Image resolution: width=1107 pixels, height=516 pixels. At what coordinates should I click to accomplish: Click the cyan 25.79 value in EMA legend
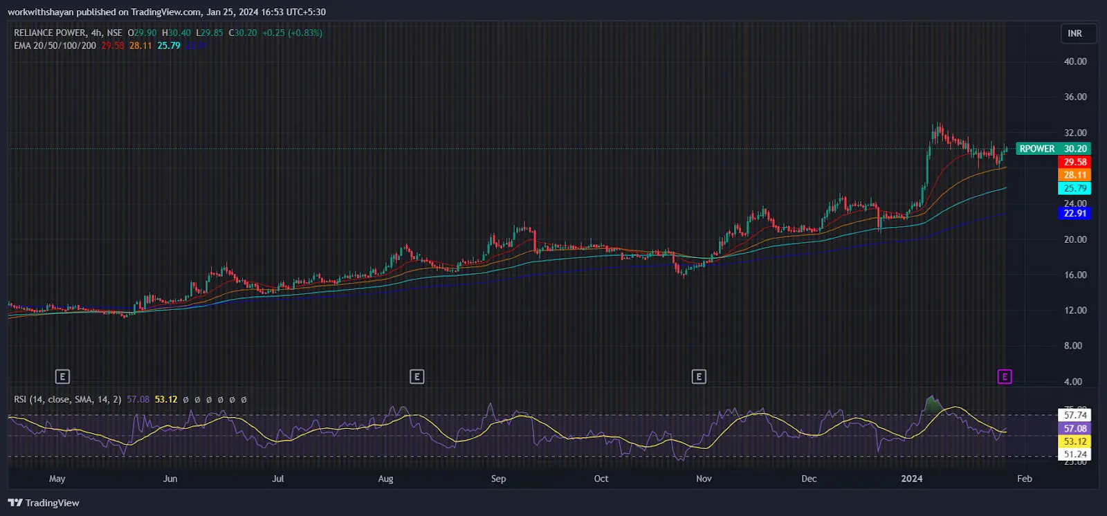[x=169, y=46]
